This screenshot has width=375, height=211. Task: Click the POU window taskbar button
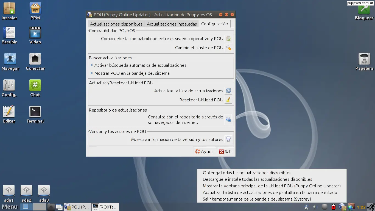coord(77,207)
